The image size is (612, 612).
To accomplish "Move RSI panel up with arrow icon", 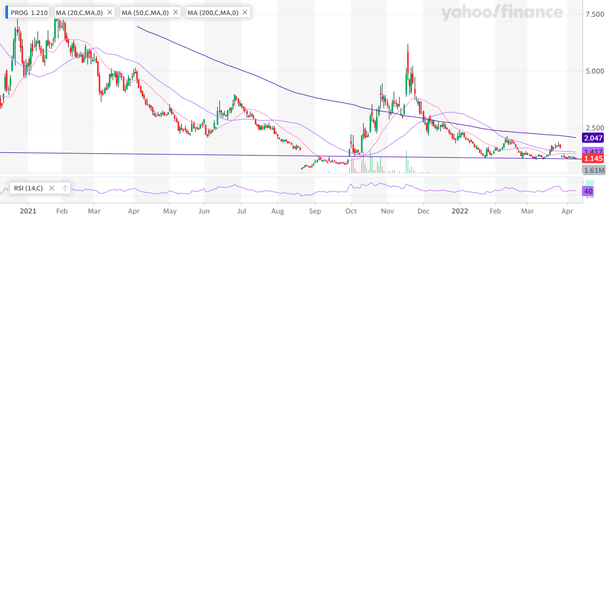I will (65, 188).
